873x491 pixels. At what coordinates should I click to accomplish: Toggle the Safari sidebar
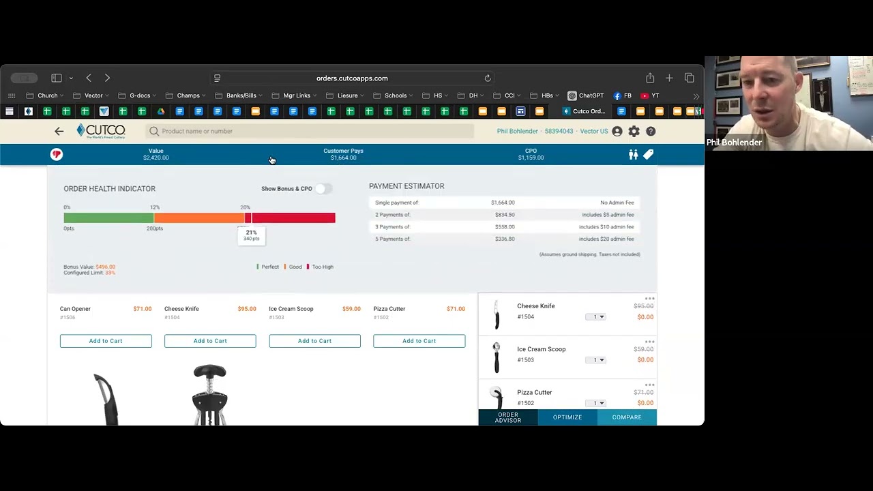[x=57, y=78]
